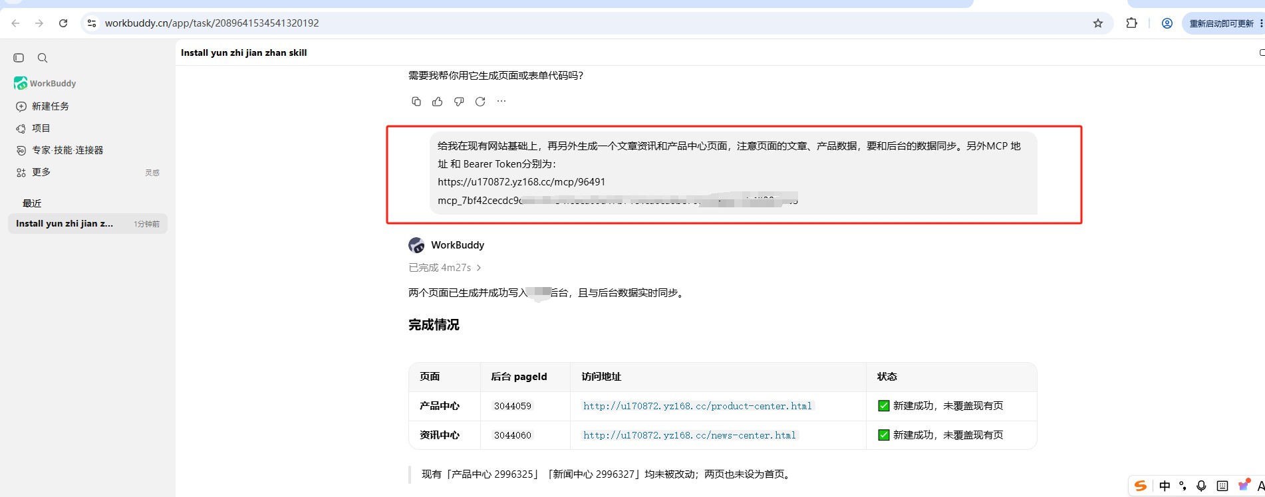
Task: Open the news-center.html link
Action: coord(690,435)
